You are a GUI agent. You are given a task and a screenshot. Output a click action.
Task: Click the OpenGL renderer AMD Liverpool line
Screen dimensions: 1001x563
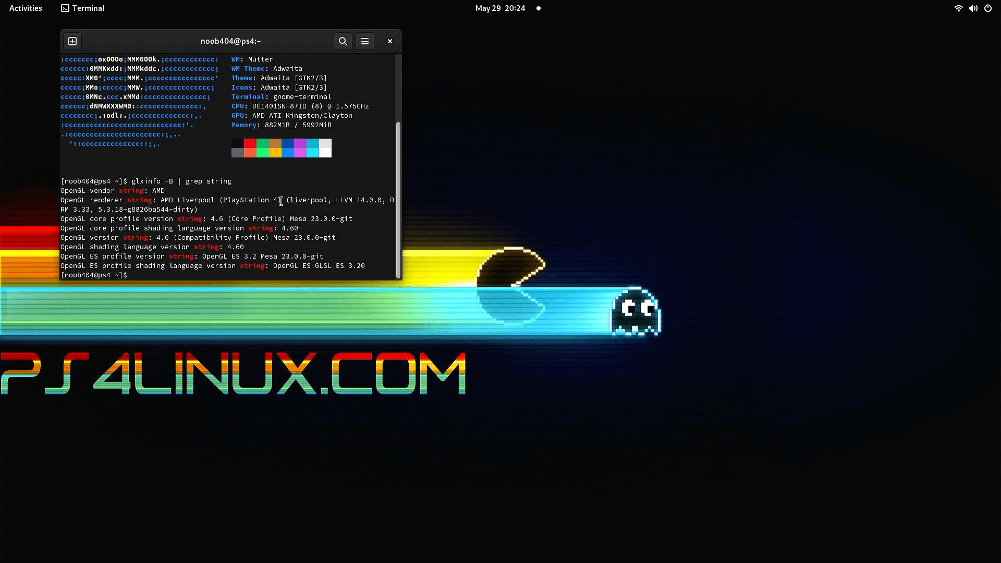pyautogui.click(x=227, y=200)
